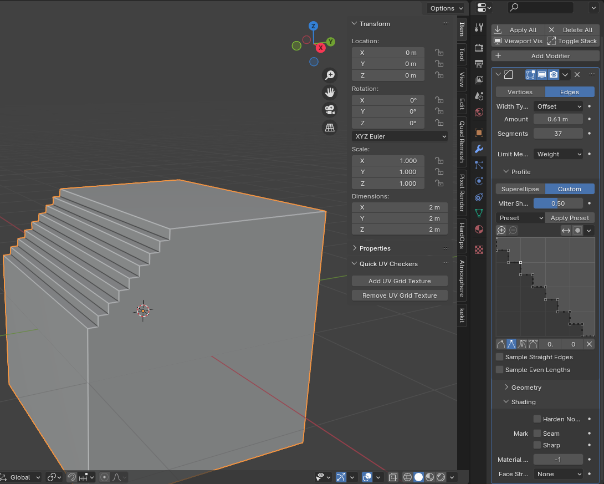Enable Sample Straight Edges checkbox
Image resolution: width=604 pixels, height=484 pixels.
pos(500,357)
